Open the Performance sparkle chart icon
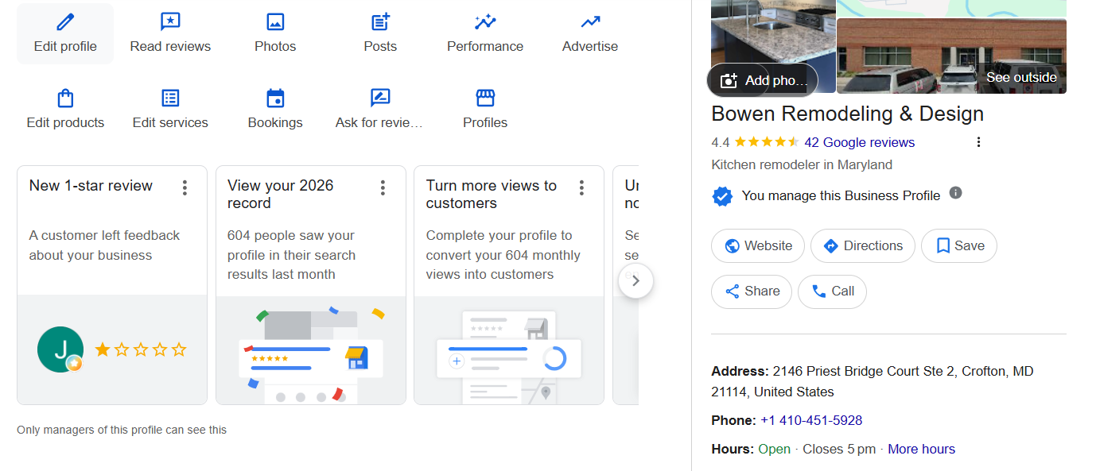The image size is (1096, 471). (485, 21)
